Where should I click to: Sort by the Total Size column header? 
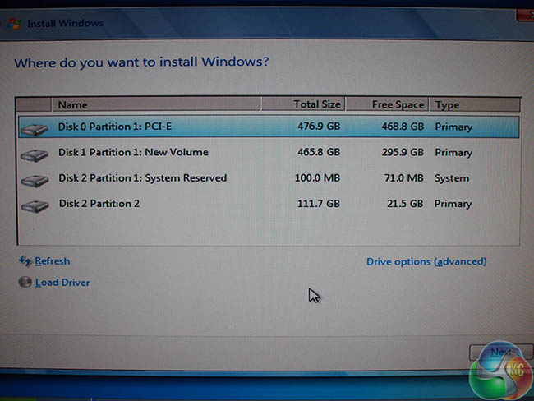click(x=303, y=104)
